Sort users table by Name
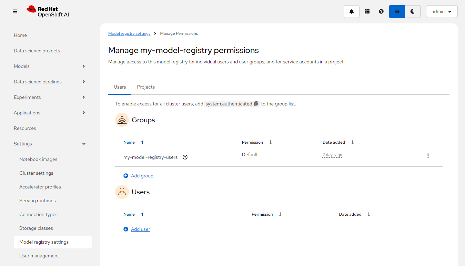This screenshot has width=465, height=266. (x=134, y=214)
